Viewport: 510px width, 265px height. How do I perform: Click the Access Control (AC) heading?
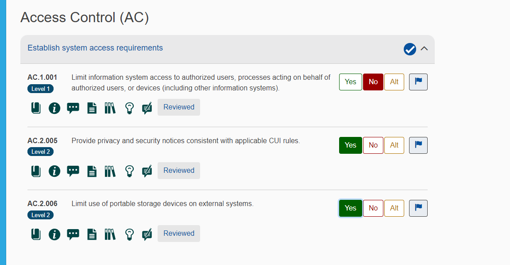pyautogui.click(x=85, y=17)
